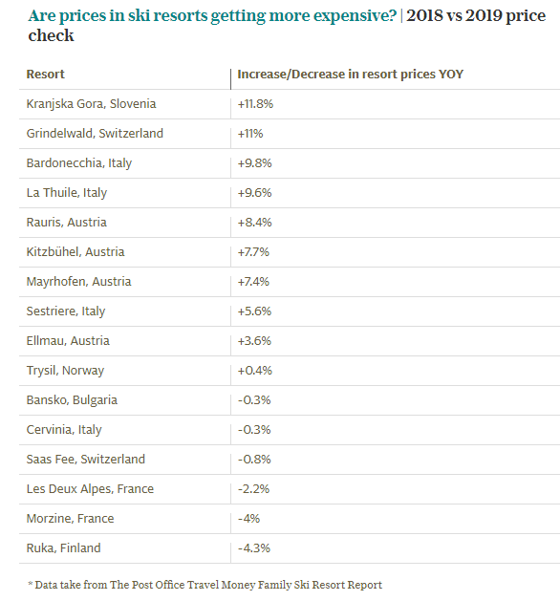
Task: Select the Kranjska Gora, Slovenia row
Action: click(290, 104)
